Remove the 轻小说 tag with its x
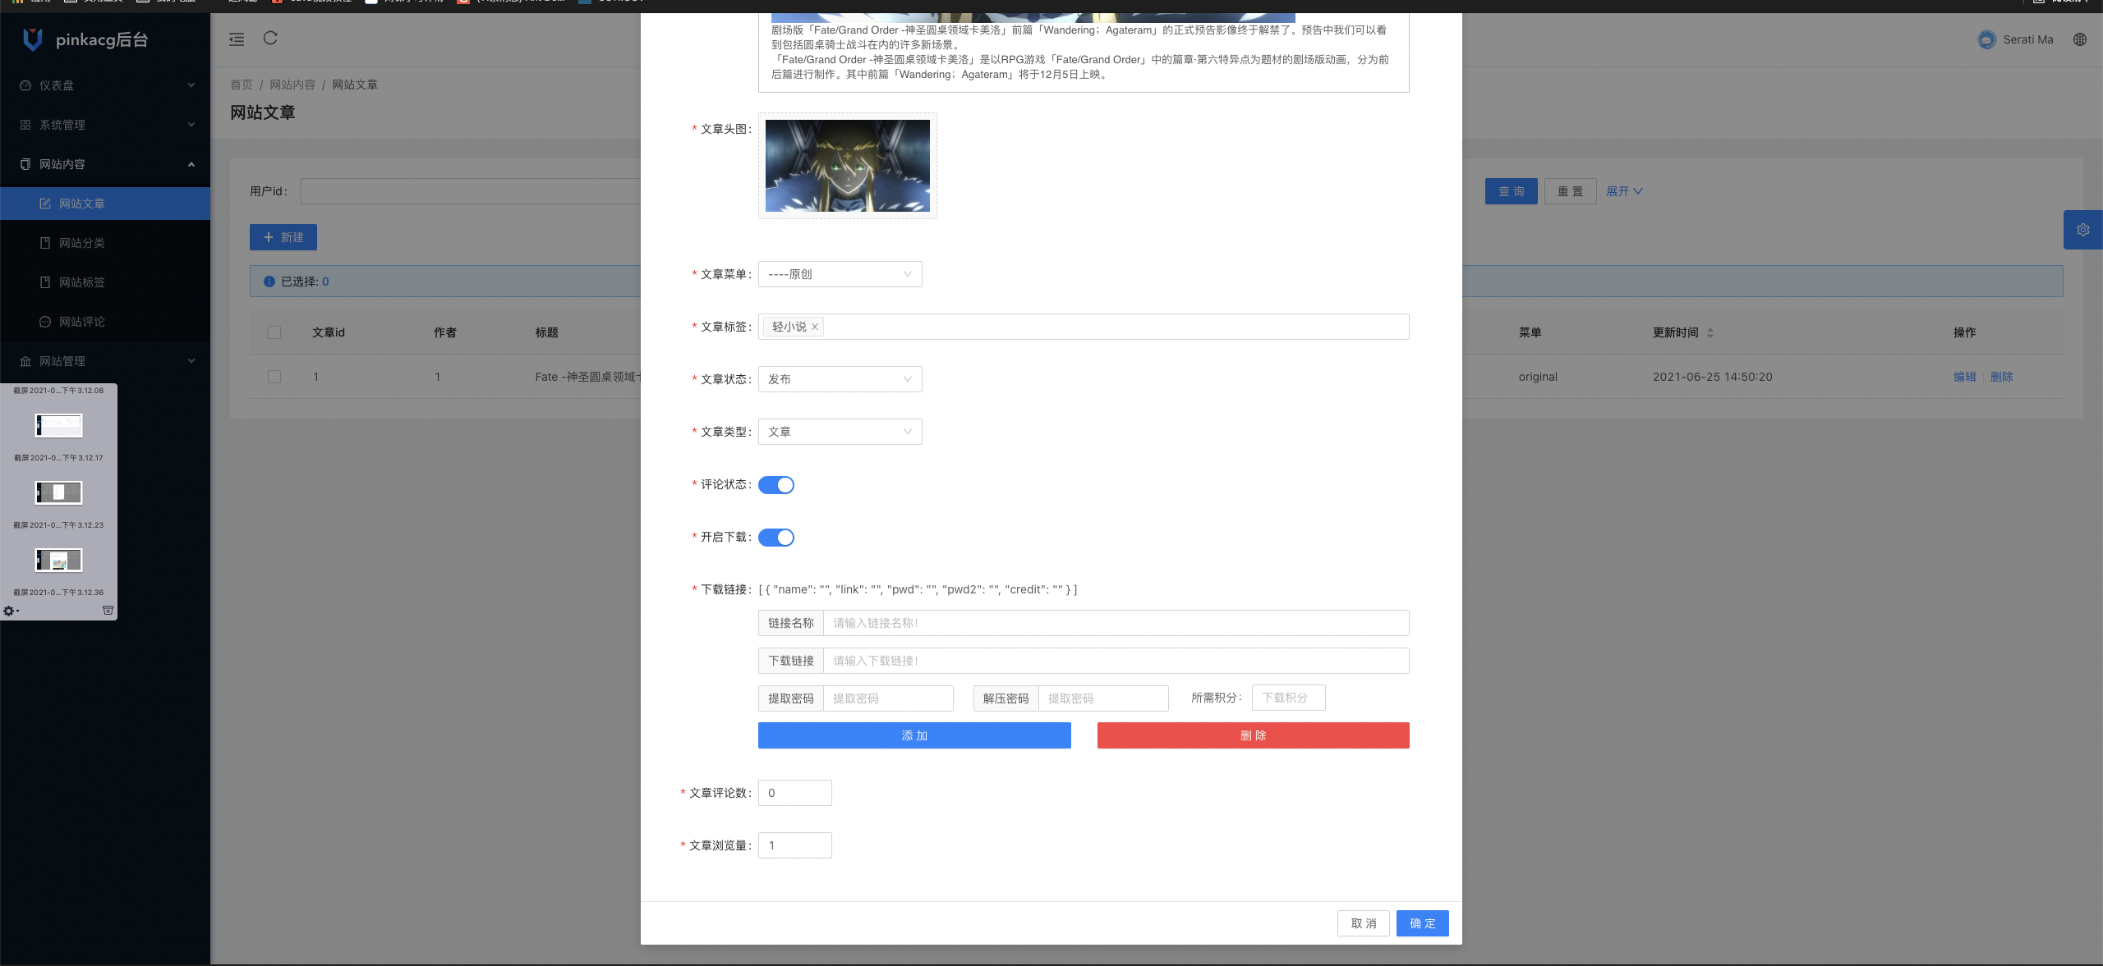The image size is (2103, 966). click(815, 327)
